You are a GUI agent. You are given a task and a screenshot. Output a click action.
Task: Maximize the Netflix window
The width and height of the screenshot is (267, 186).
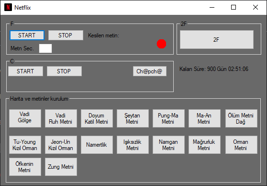point(234,7)
